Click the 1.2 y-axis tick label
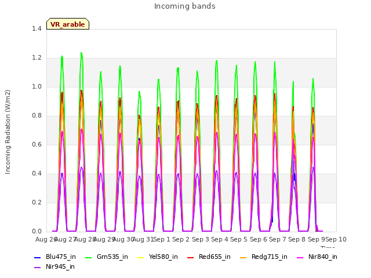This screenshot has height=278, width=371. tap(37, 58)
